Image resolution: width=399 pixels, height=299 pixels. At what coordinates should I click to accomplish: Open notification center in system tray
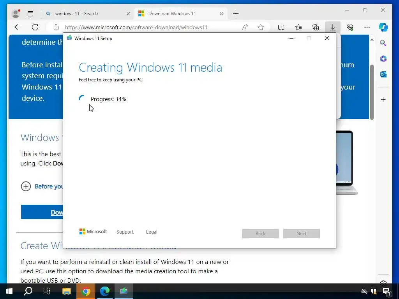coord(387,291)
